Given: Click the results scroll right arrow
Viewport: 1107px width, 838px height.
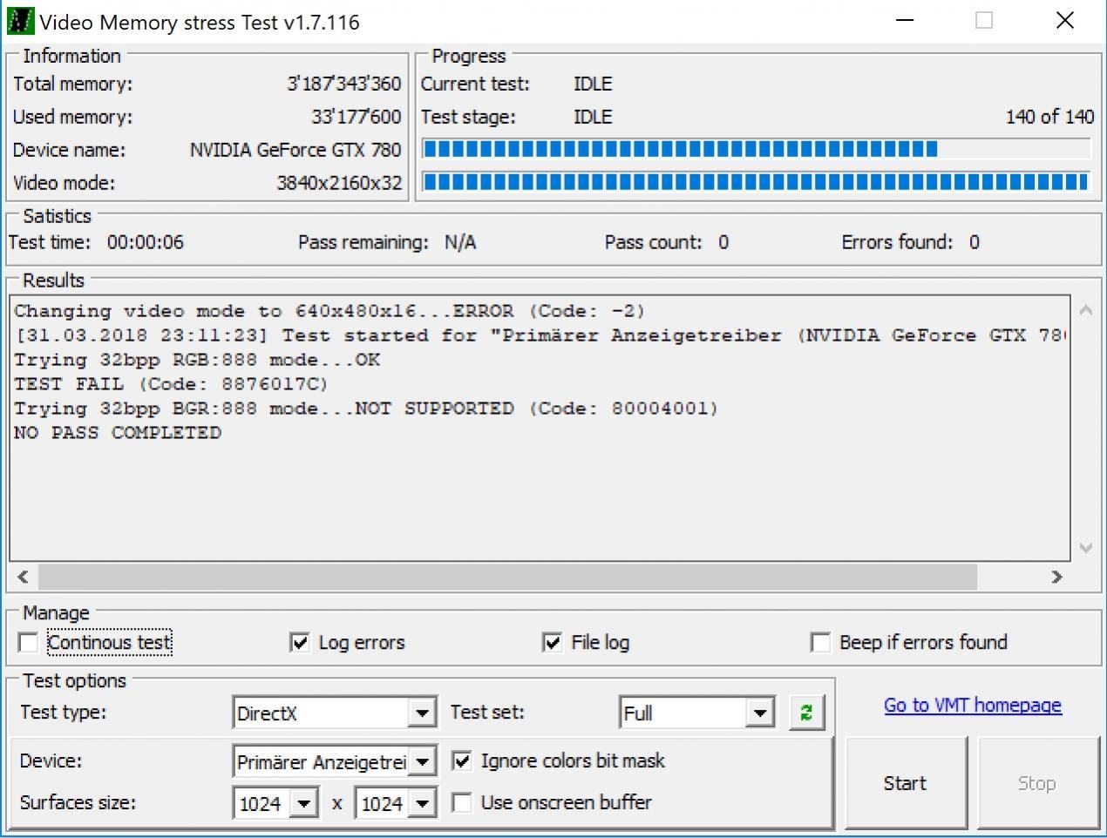Looking at the screenshot, I should 1056,577.
